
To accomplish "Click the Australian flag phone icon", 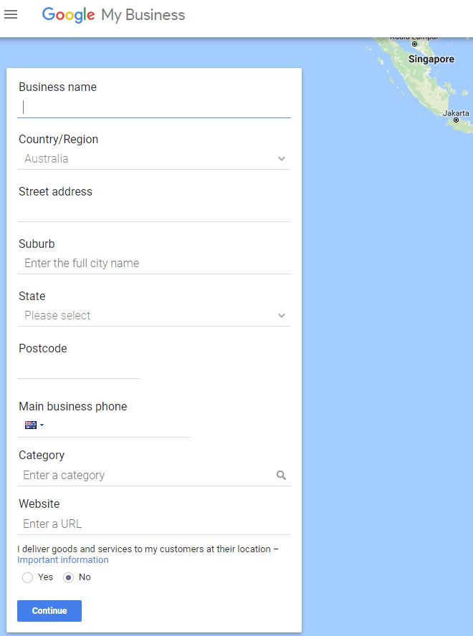I will (30, 425).
